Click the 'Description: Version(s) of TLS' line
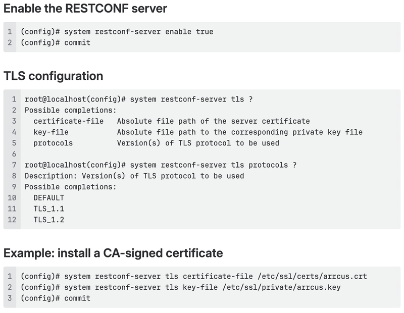 (x=134, y=176)
